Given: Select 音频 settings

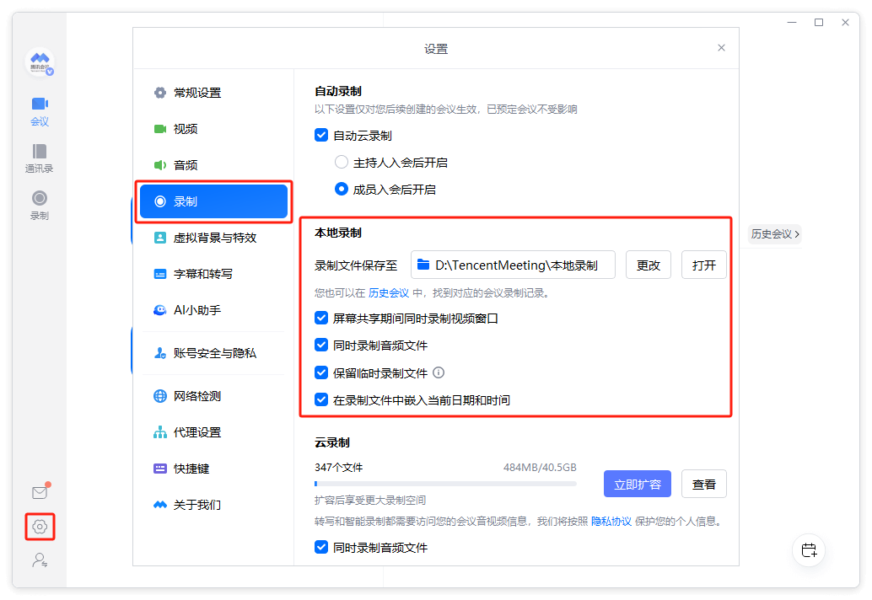Looking at the screenshot, I should tap(213, 165).
